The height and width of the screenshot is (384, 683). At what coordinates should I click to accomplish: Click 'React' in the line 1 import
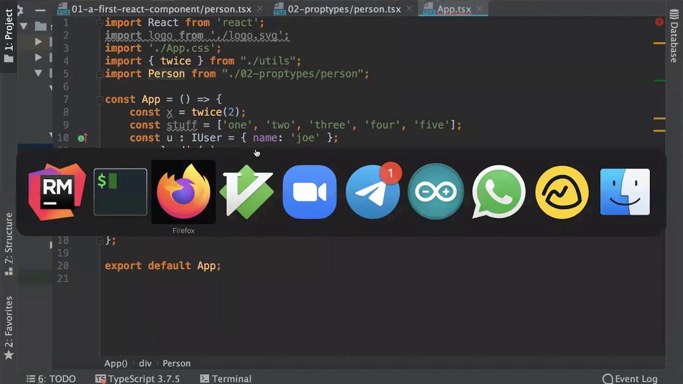(163, 23)
